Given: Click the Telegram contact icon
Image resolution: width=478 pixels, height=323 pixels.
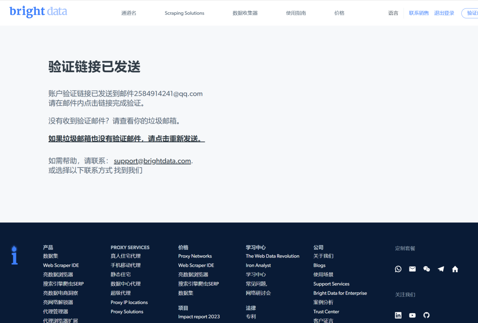Looking at the screenshot, I should tap(441, 269).
